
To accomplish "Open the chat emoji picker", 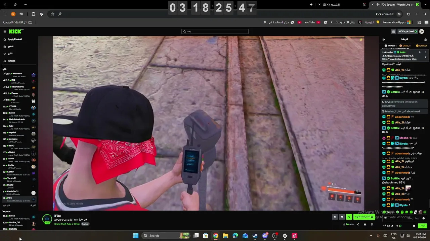I will (x=423, y=218).
